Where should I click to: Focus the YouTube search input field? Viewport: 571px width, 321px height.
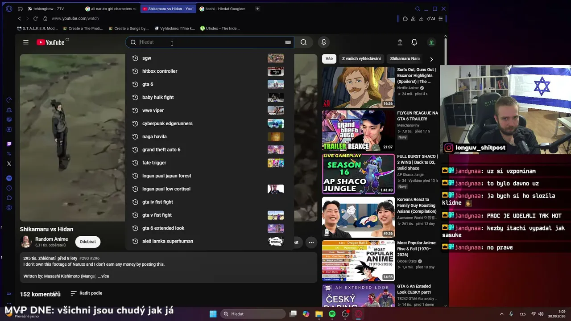point(211,42)
